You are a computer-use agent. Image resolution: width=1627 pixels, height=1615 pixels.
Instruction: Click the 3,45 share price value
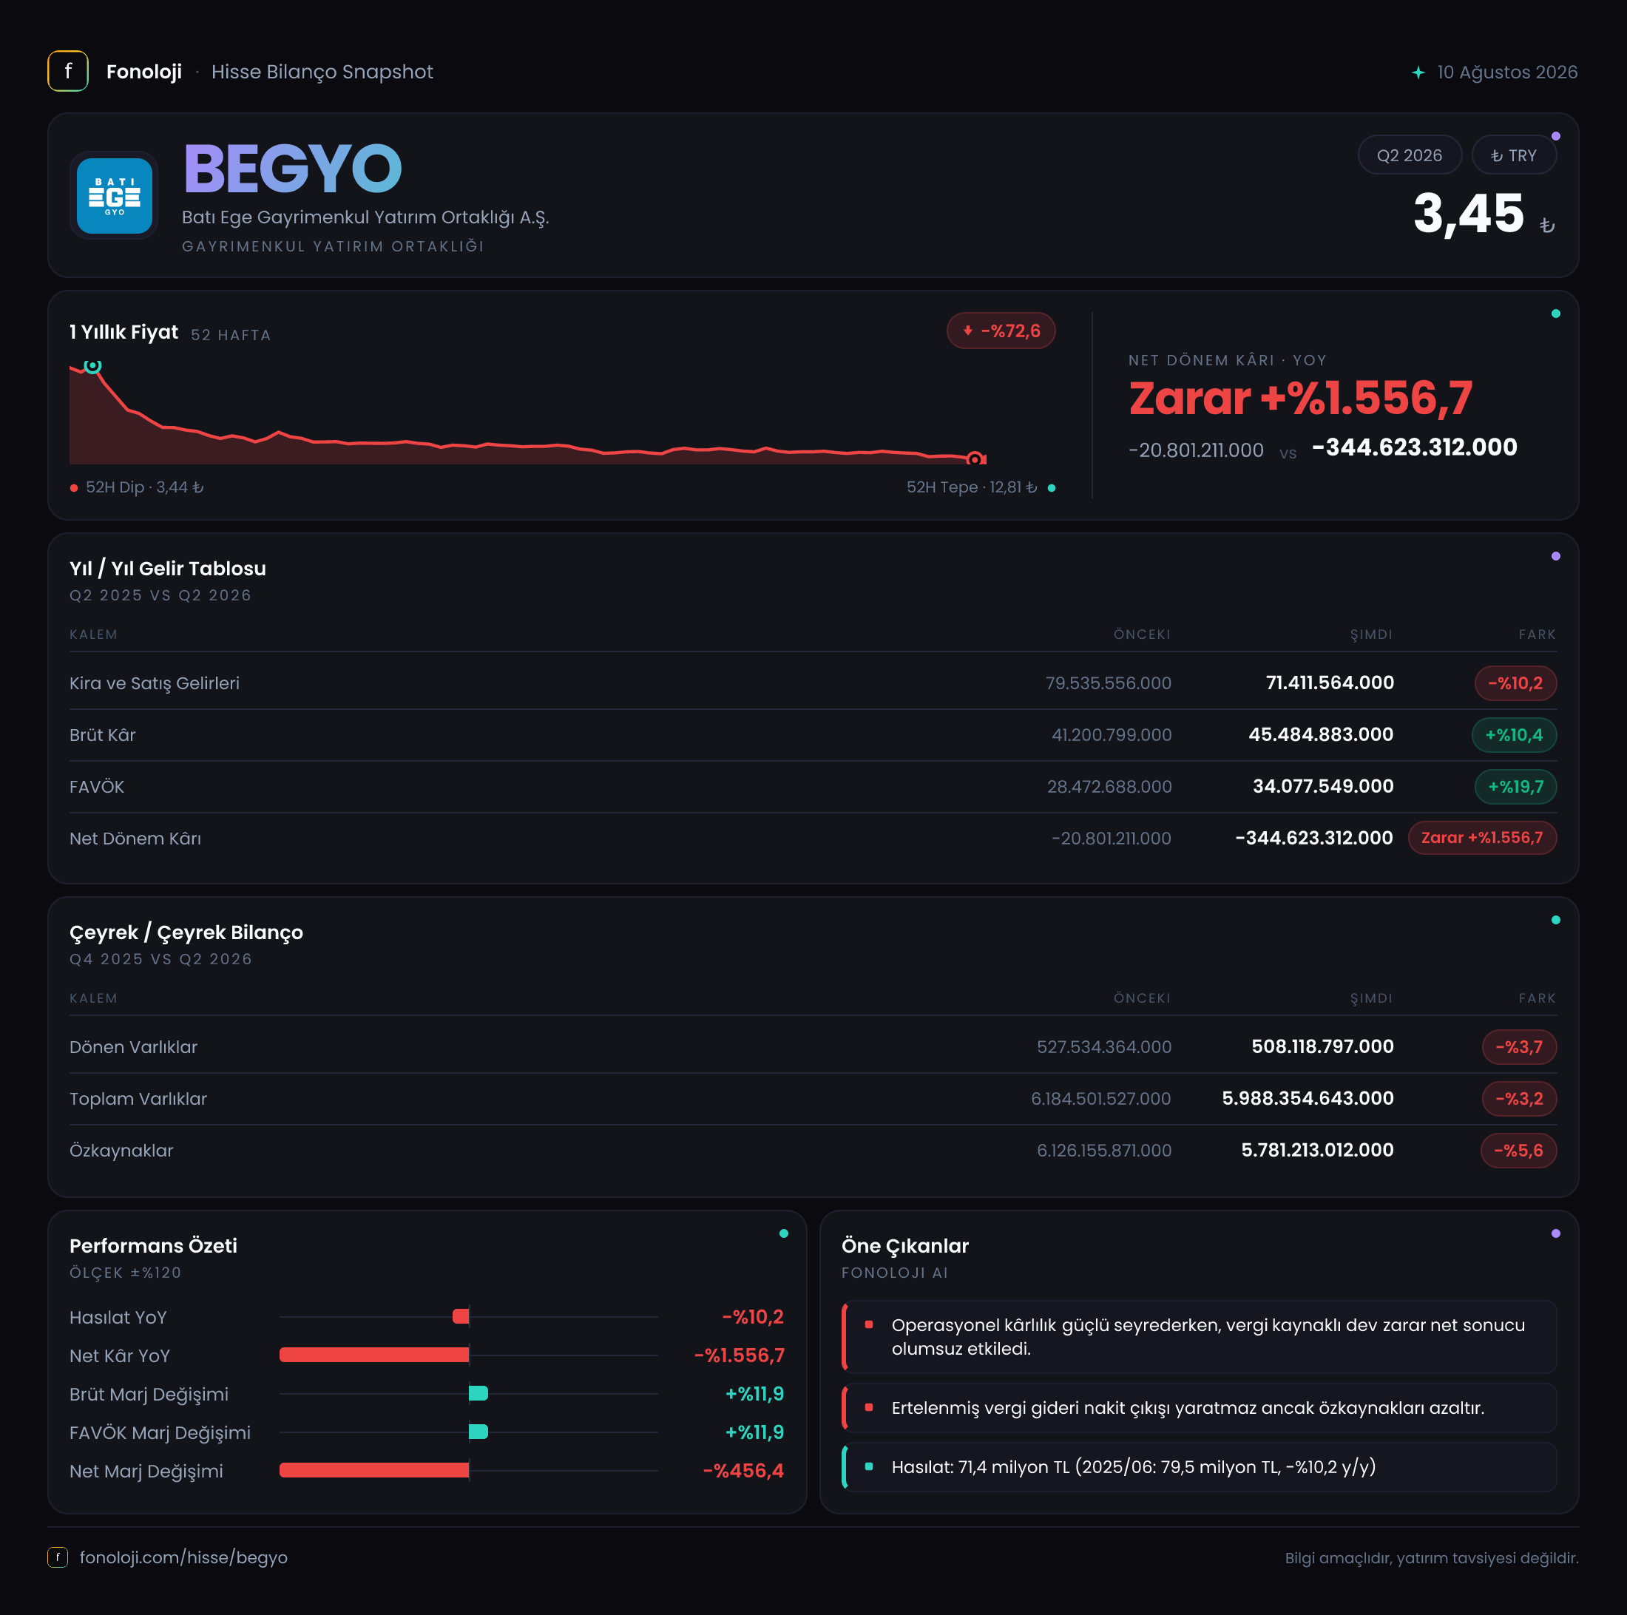(1469, 213)
